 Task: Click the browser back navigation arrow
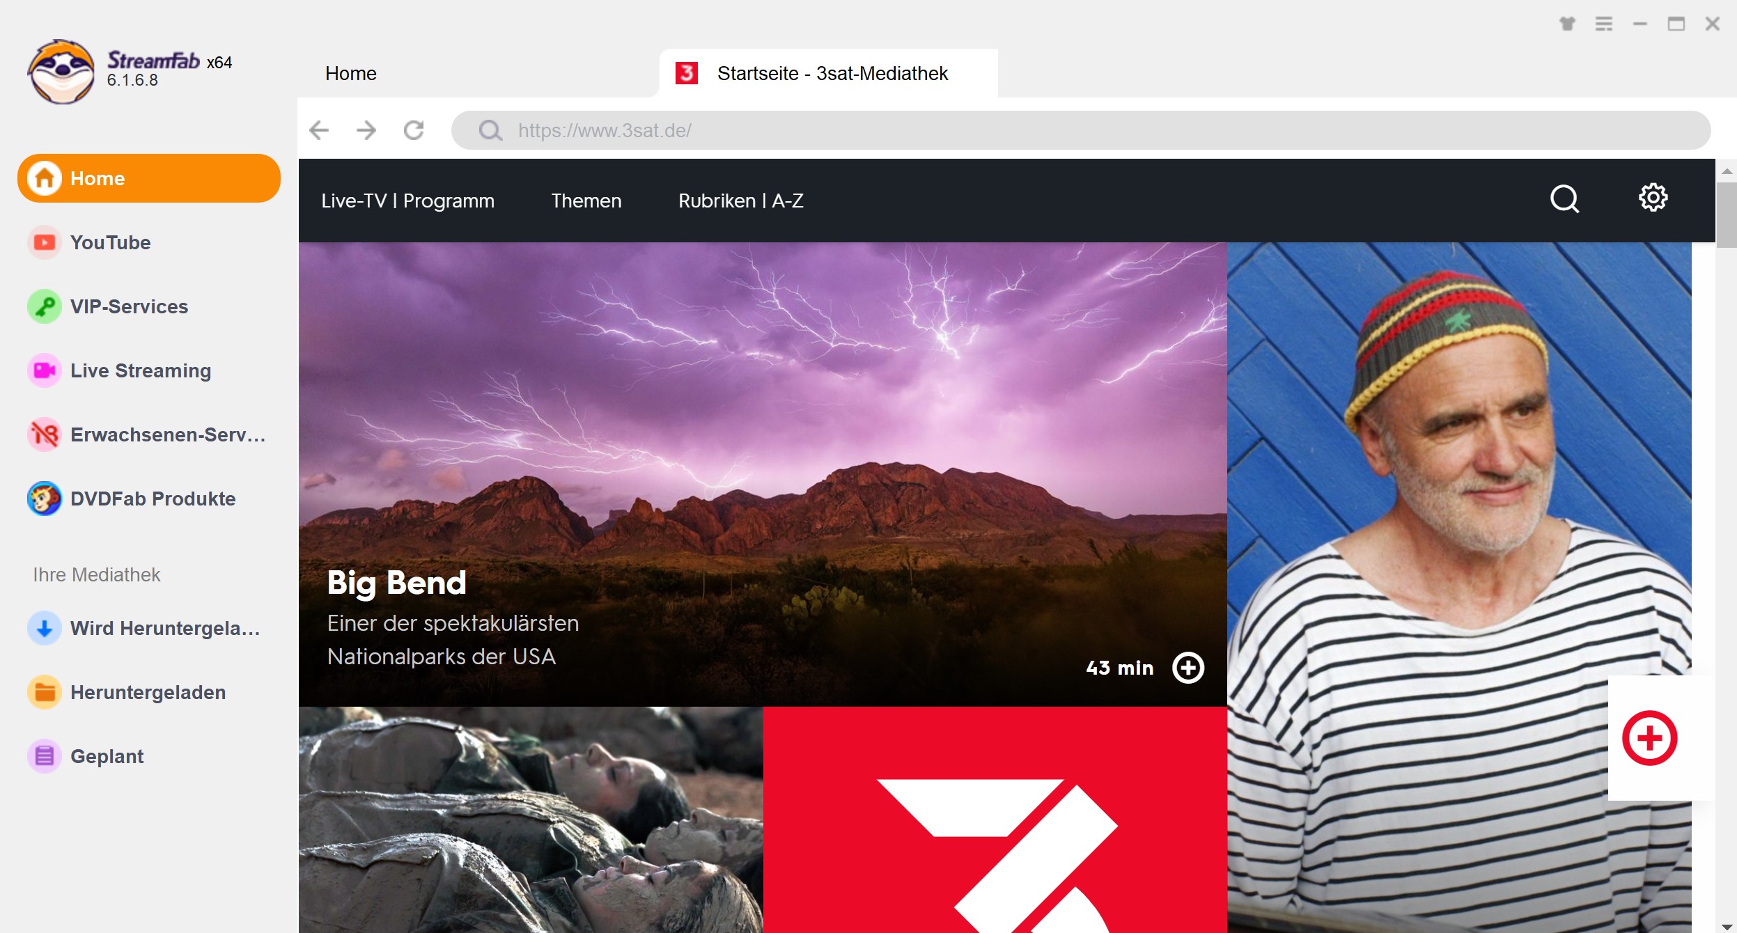(320, 129)
